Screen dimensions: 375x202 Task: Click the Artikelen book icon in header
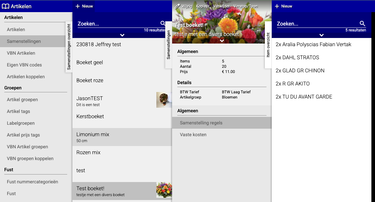(6, 7)
